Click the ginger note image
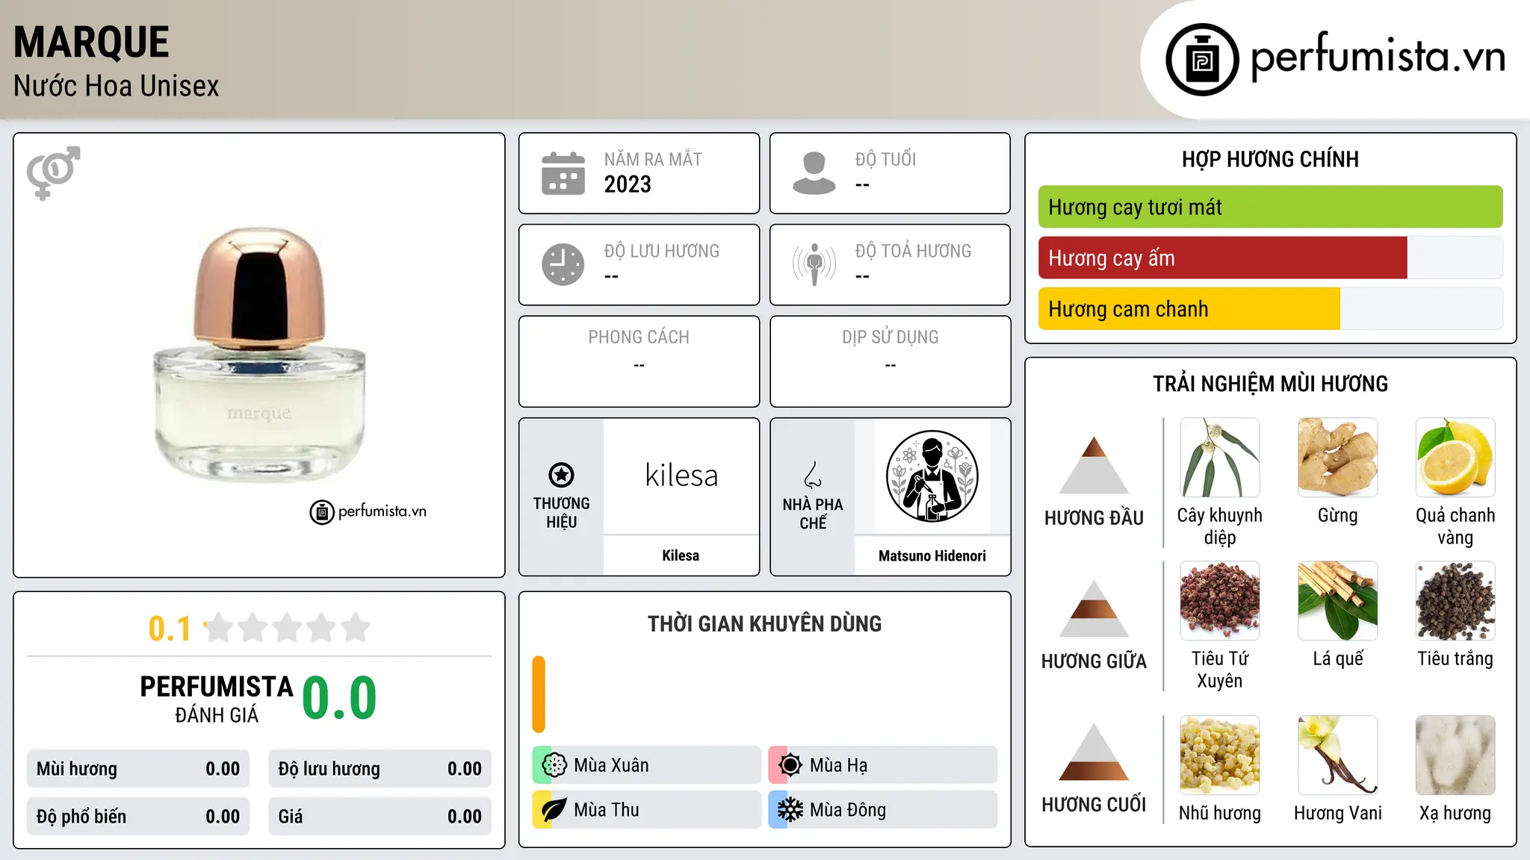The width and height of the screenshot is (1530, 860). pyautogui.click(x=1337, y=458)
